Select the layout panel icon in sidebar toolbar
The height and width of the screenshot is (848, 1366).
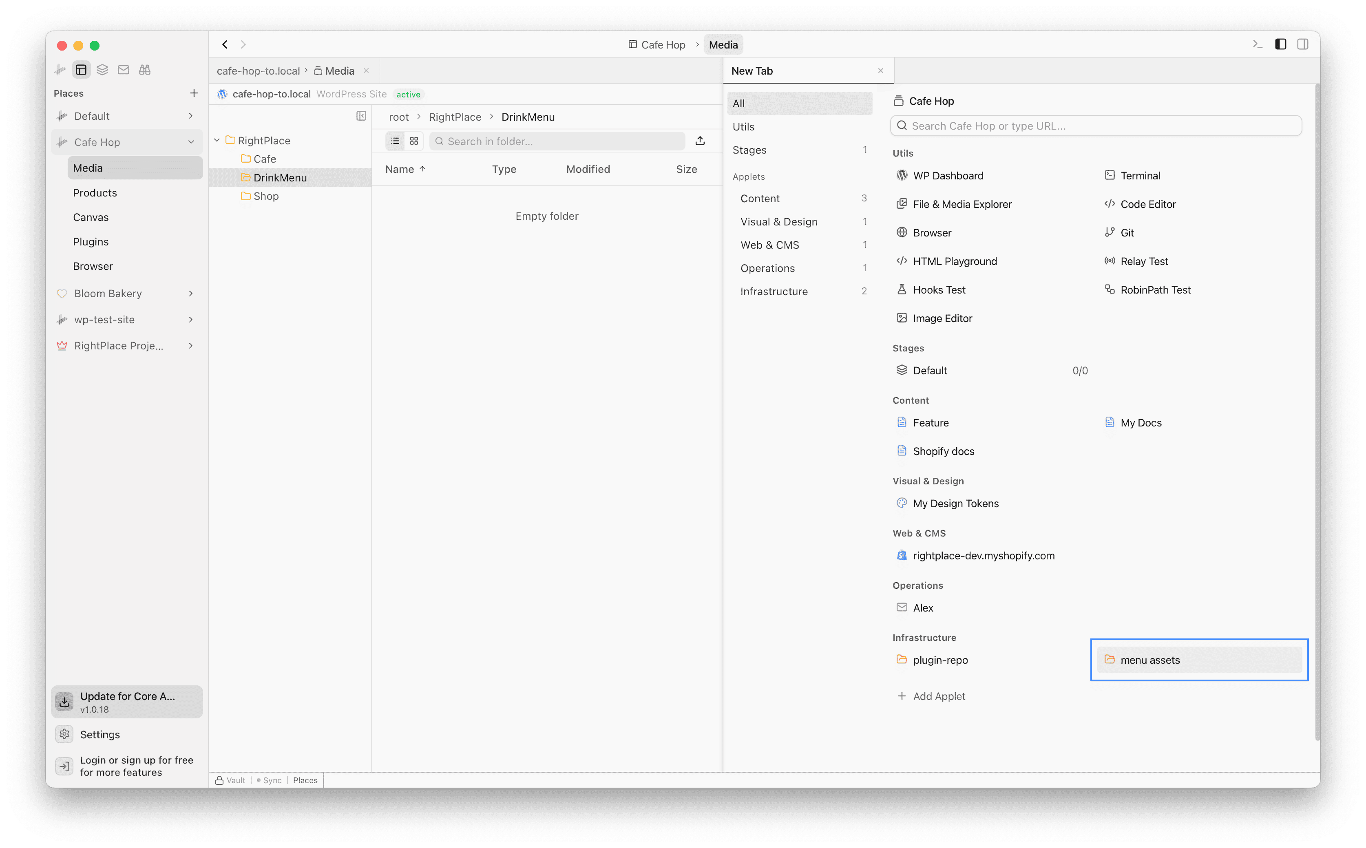pyautogui.click(x=81, y=70)
